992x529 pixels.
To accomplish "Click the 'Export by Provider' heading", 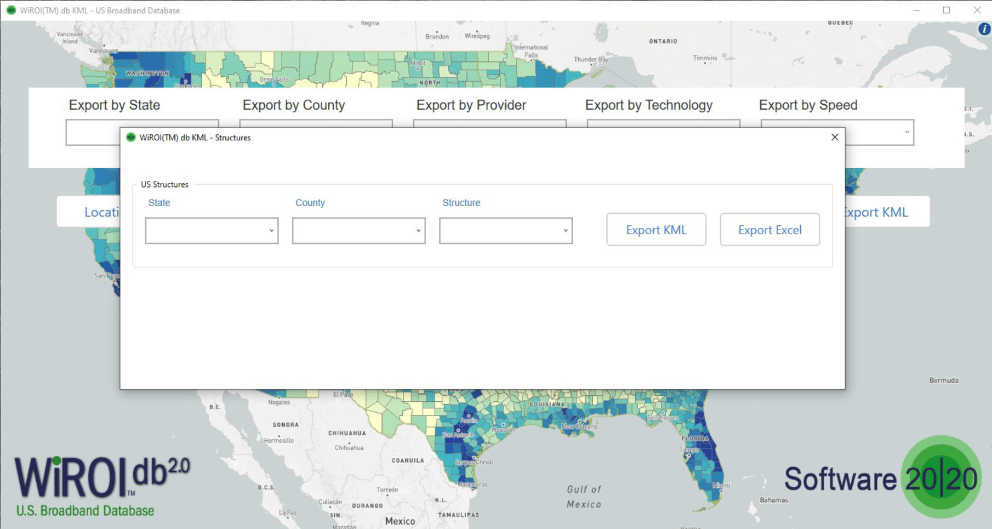I will (471, 105).
